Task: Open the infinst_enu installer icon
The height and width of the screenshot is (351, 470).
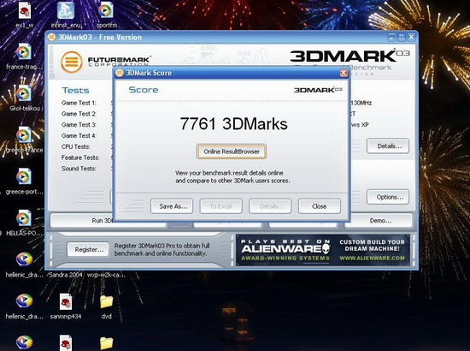Action: click(66, 11)
